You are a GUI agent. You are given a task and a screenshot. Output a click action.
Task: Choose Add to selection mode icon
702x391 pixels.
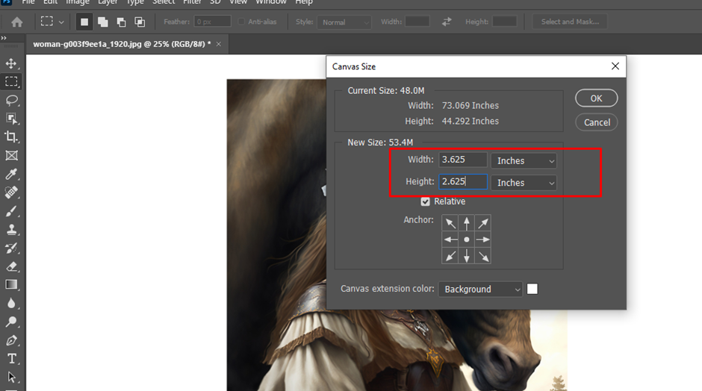pyautogui.click(x=103, y=22)
